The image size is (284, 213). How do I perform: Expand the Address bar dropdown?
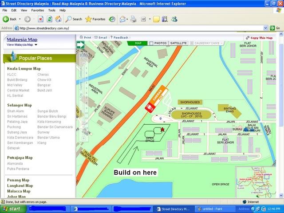265,28
